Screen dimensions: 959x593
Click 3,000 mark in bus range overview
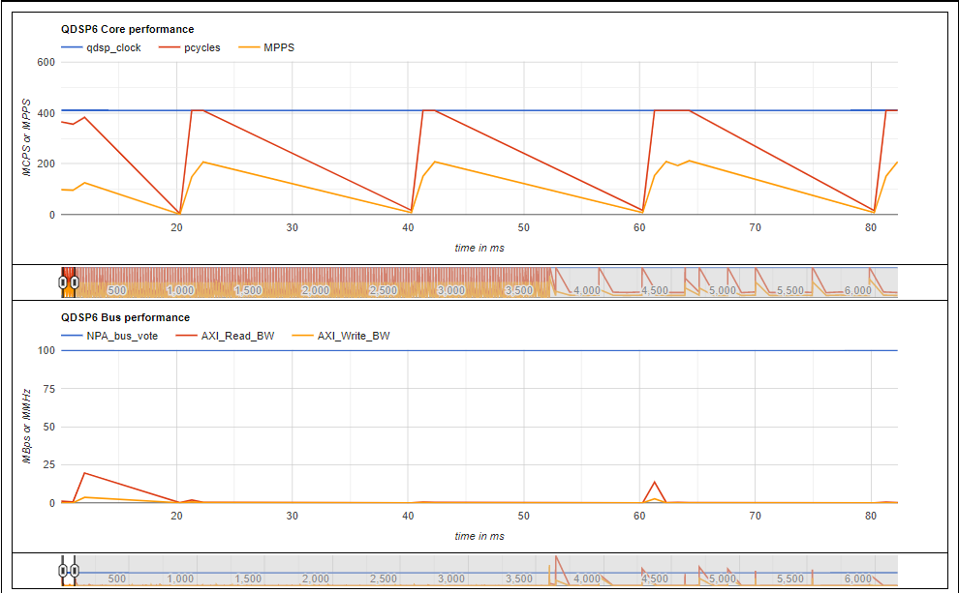pos(451,578)
